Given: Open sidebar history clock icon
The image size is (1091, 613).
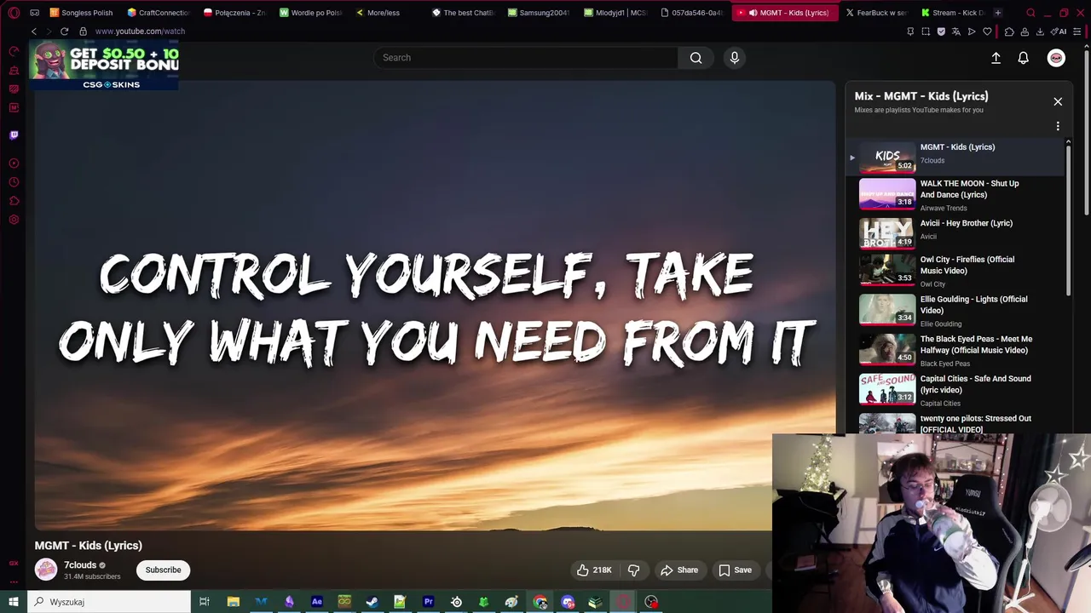Looking at the screenshot, I should pos(14,182).
